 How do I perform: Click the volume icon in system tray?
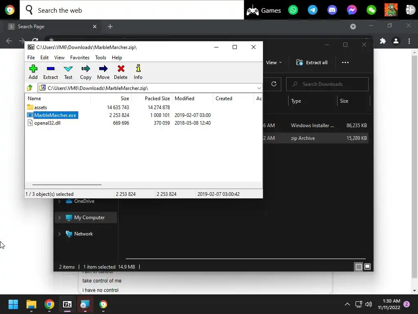pyautogui.click(x=369, y=304)
